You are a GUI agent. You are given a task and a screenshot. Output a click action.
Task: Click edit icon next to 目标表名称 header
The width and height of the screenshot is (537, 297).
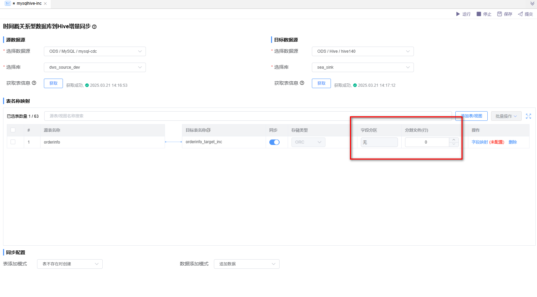pyautogui.click(x=208, y=130)
